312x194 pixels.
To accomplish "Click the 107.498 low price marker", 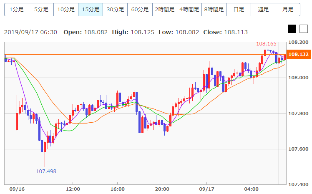I will [46, 171].
